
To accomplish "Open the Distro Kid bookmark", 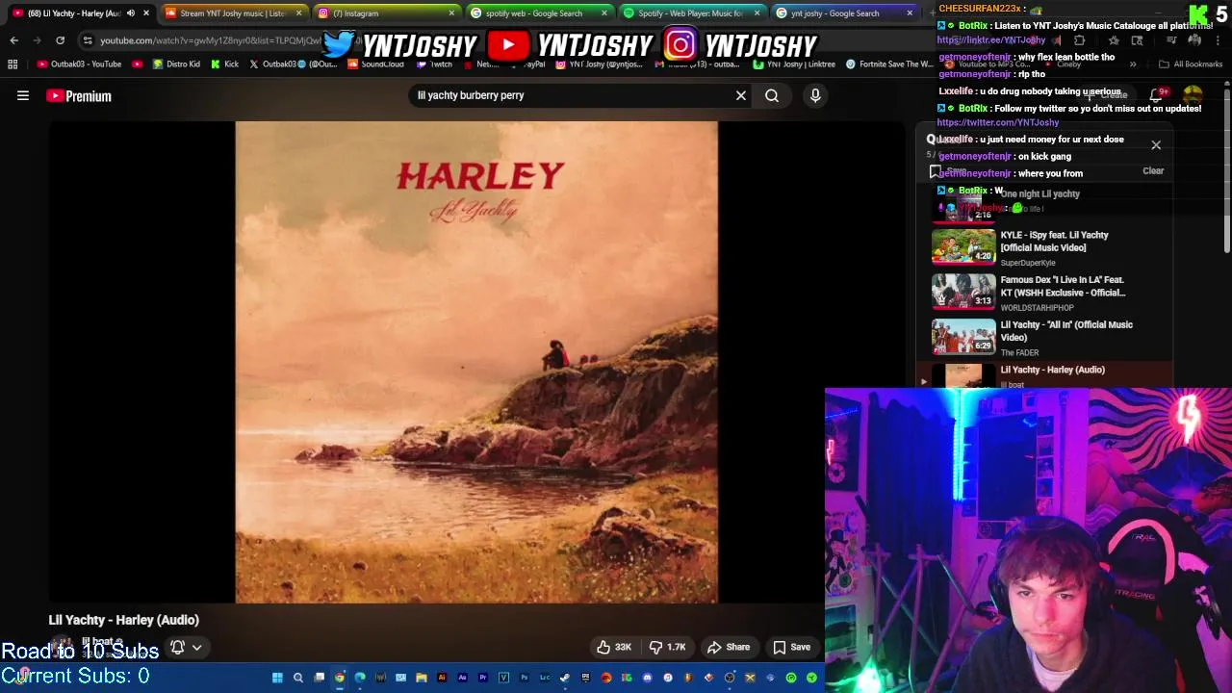I will pyautogui.click(x=176, y=64).
